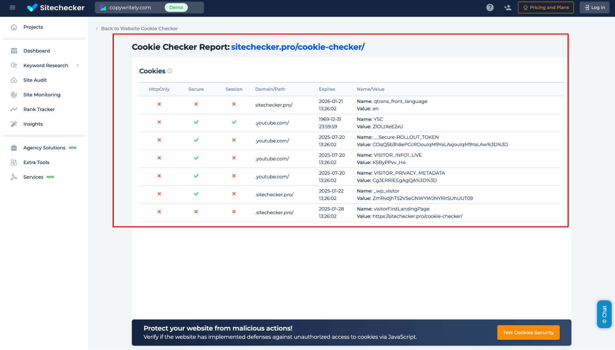This screenshot has height=350, width=615.
Task: Open Extra Tools in the sidebar
Action: (36, 163)
